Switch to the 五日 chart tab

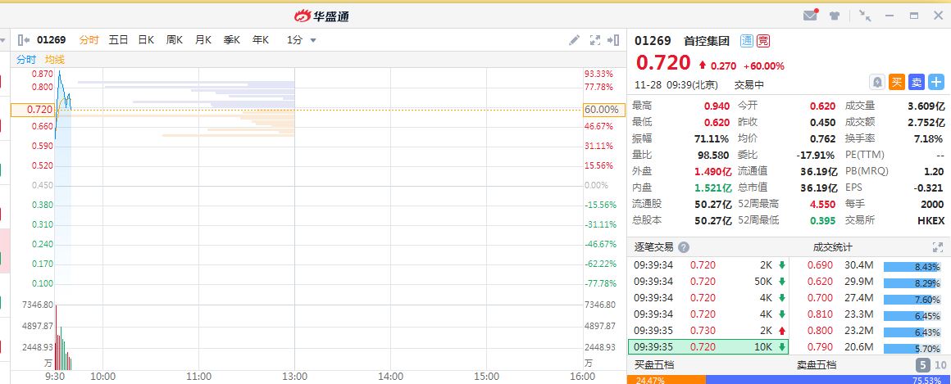[x=118, y=39]
